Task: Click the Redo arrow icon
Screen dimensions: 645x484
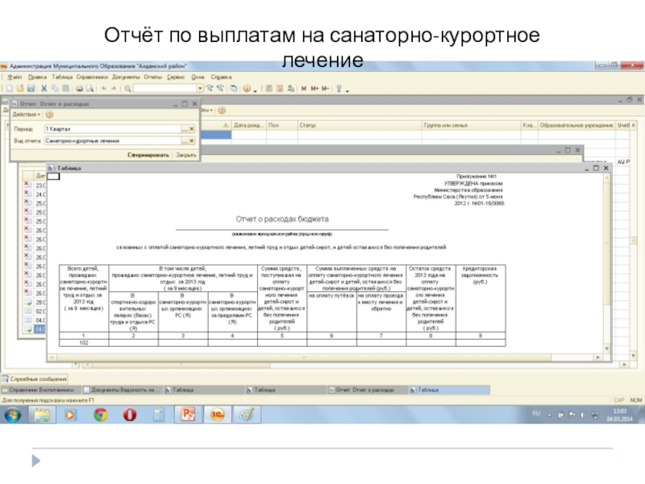Action: point(114,89)
